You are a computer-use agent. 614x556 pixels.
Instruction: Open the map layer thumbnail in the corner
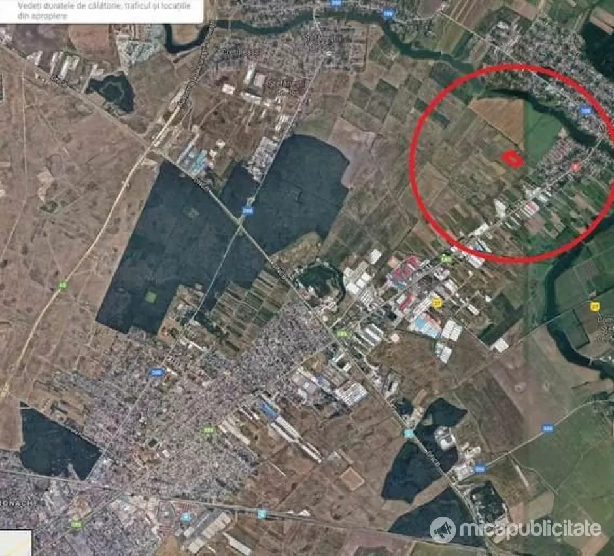[16, 544]
